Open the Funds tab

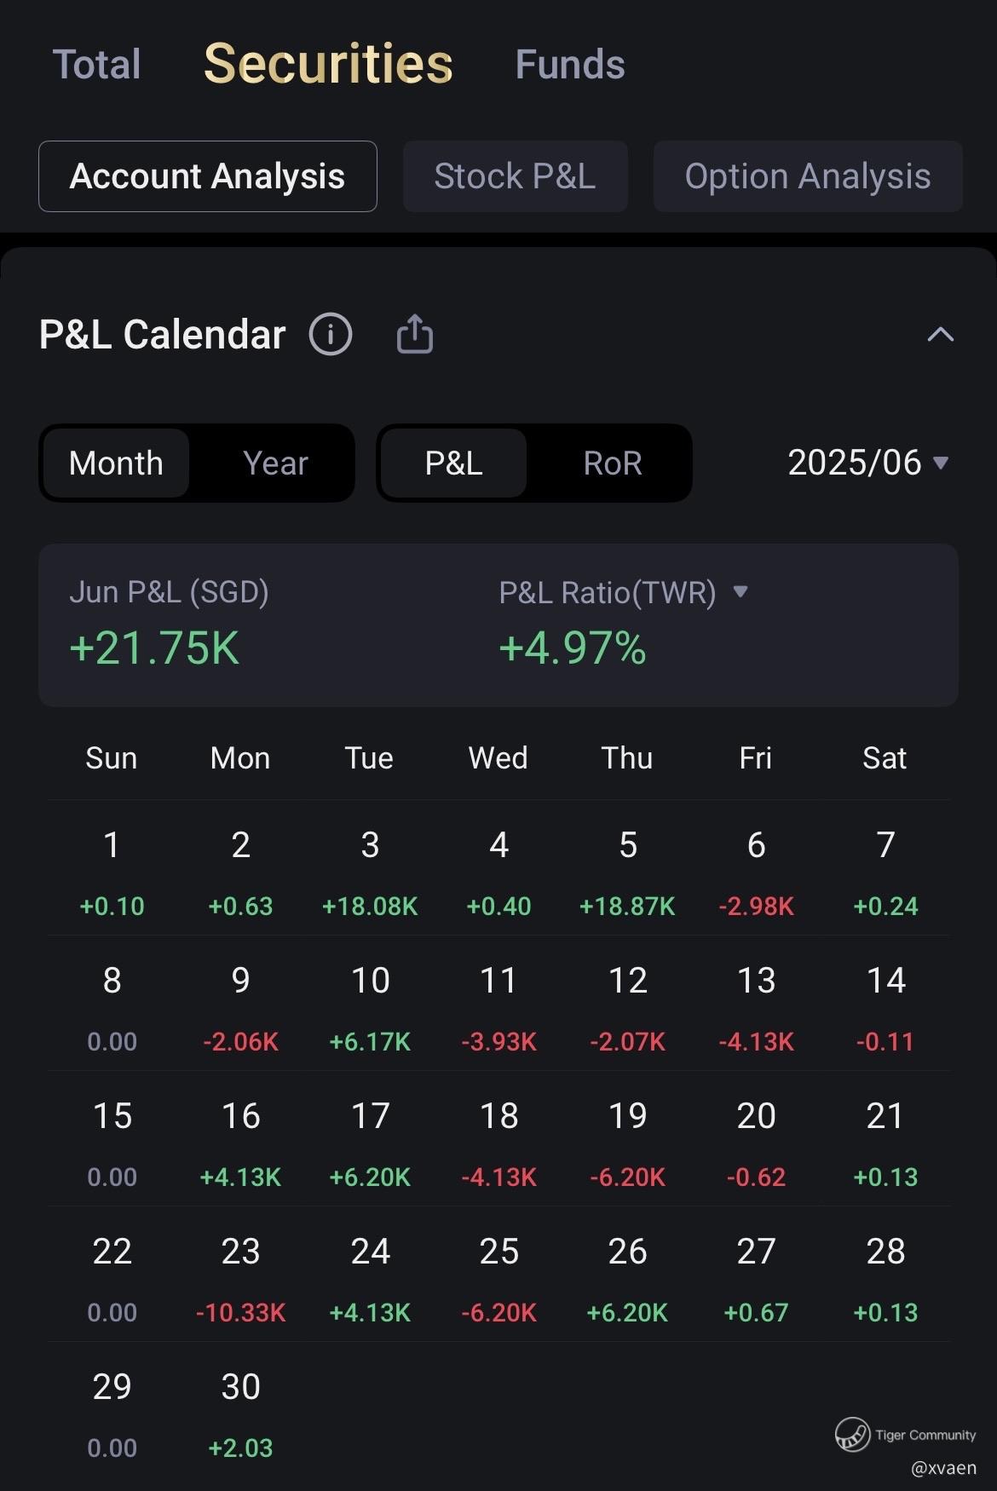pyautogui.click(x=569, y=65)
